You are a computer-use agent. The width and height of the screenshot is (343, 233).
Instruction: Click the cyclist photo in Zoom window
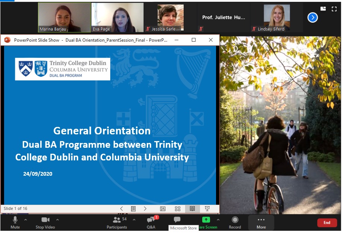280,125
